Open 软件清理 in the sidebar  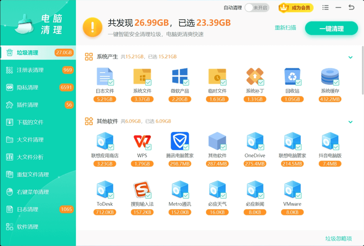point(38,227)
